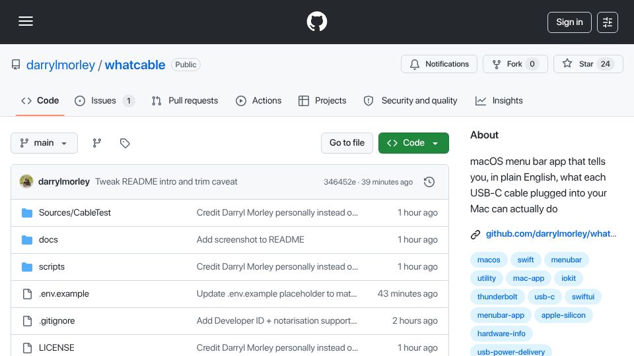The image size is (634, 356).
Task: Click the Go to file button
Action: coord(347,143)
